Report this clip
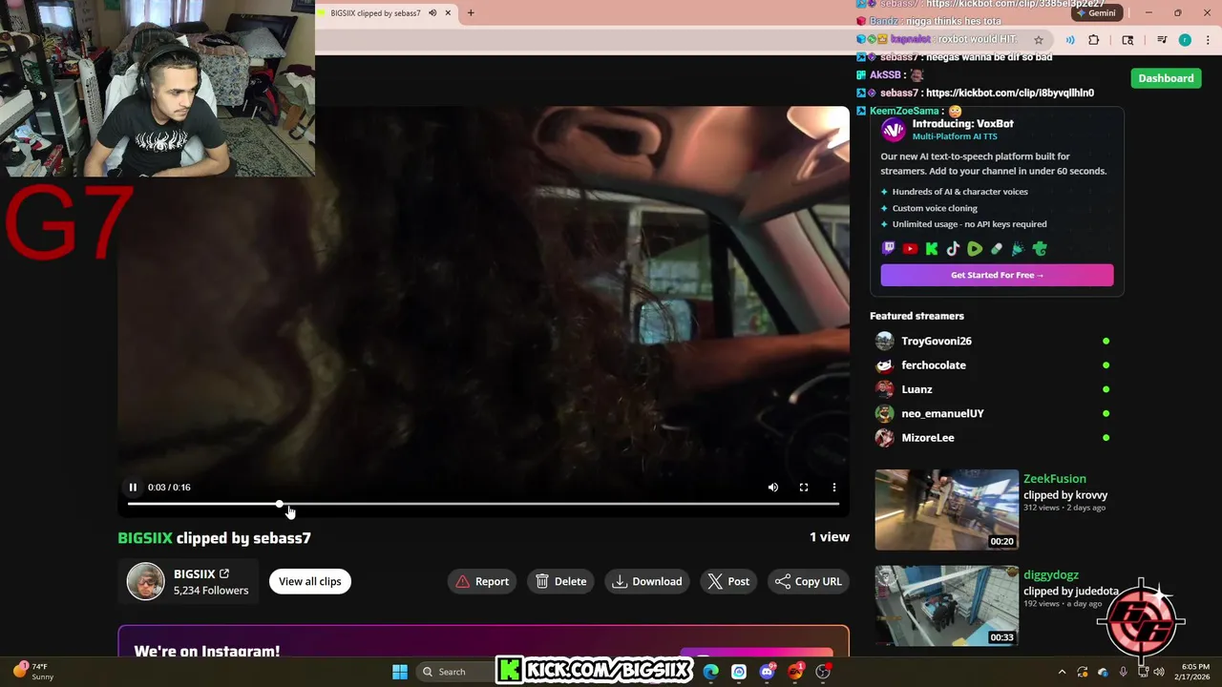This screenshot has height=687, width=1222. [482, 581]
